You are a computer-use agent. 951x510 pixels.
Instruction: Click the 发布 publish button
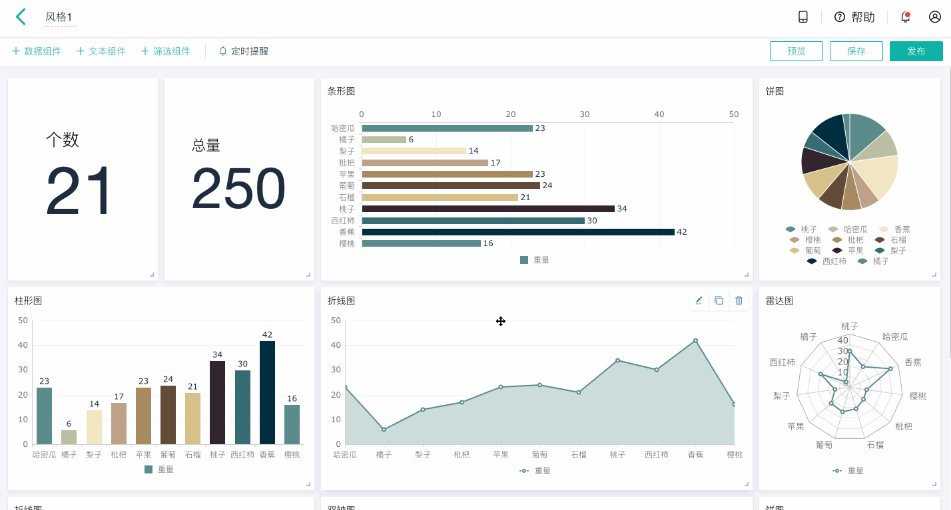click(x=916, y=51)
